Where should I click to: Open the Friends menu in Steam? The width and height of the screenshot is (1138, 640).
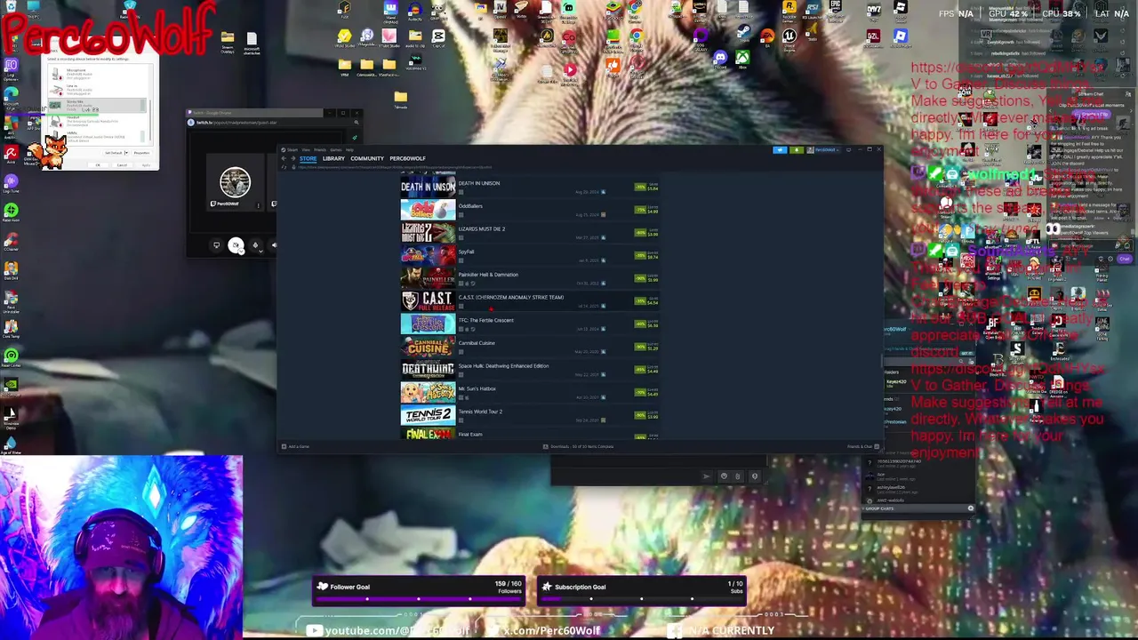[320, 149]
